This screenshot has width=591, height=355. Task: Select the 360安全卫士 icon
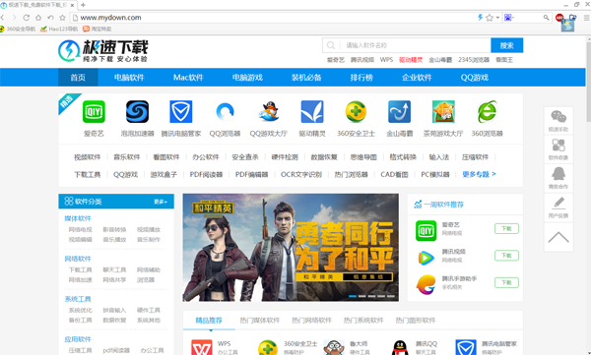(356, 112)
